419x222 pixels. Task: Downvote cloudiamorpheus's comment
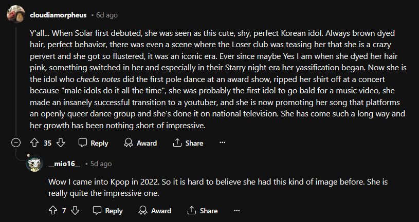(x=60, y=143)
